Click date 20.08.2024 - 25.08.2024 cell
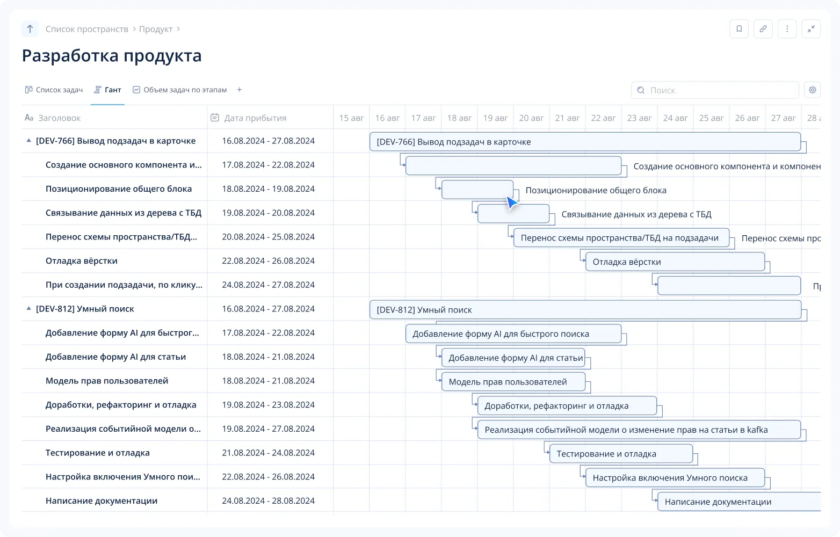The height and width of the screenshot is (537, 840). [269, 237]
